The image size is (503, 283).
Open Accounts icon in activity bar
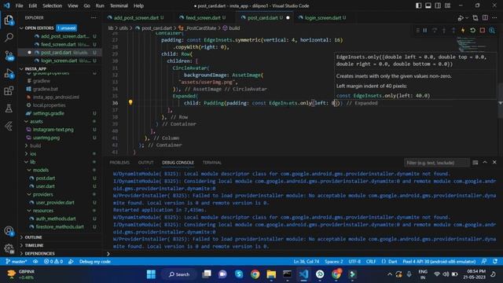tap(9, 231)
